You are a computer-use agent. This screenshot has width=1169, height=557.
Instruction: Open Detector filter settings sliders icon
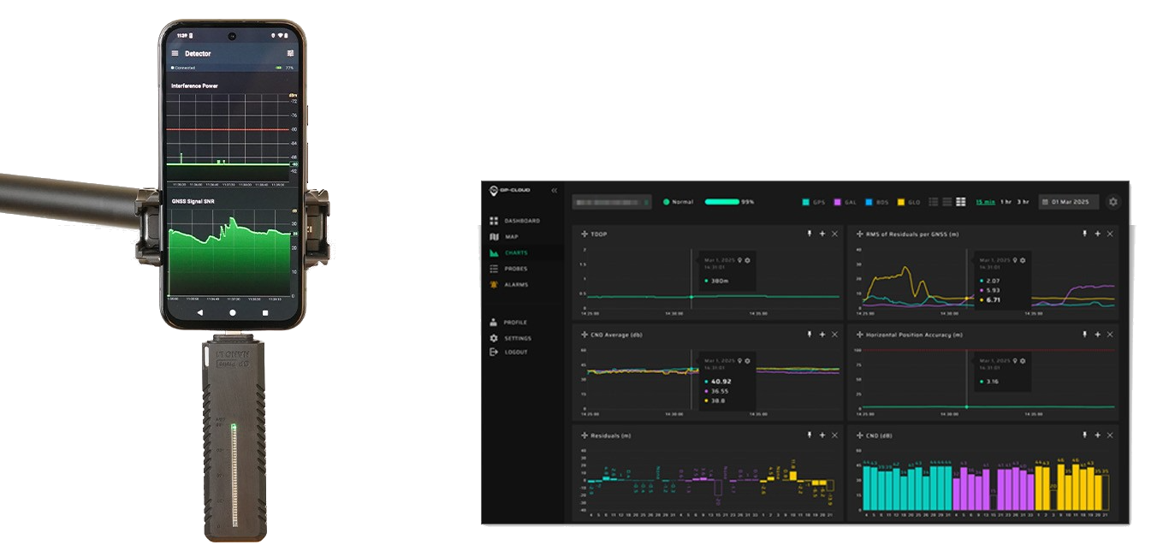[290, 53]
